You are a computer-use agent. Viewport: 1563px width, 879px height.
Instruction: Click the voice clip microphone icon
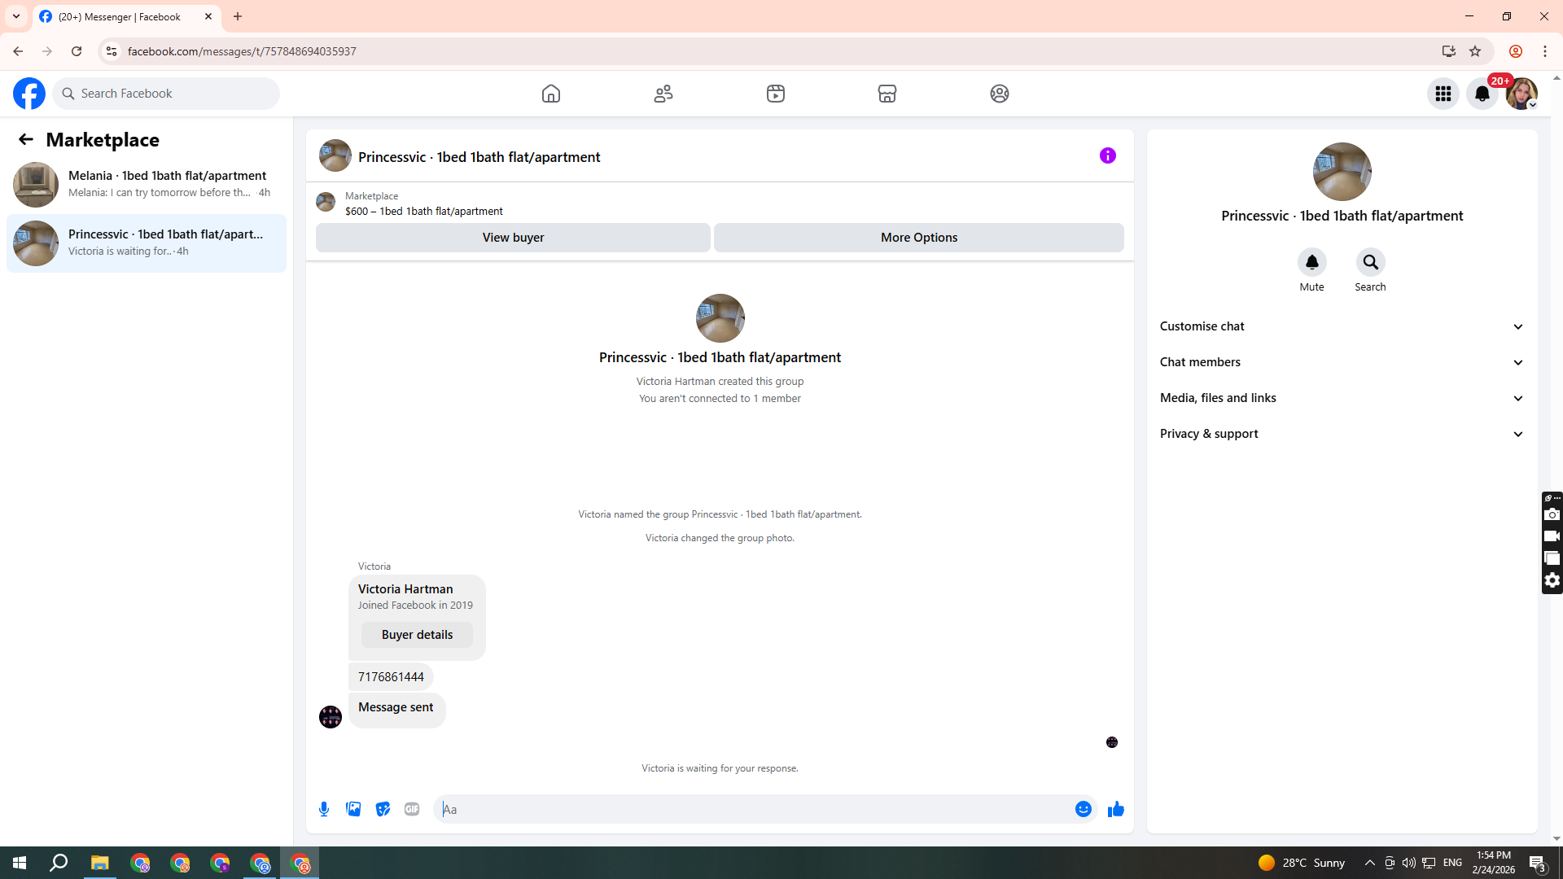[x=324, y=809]
